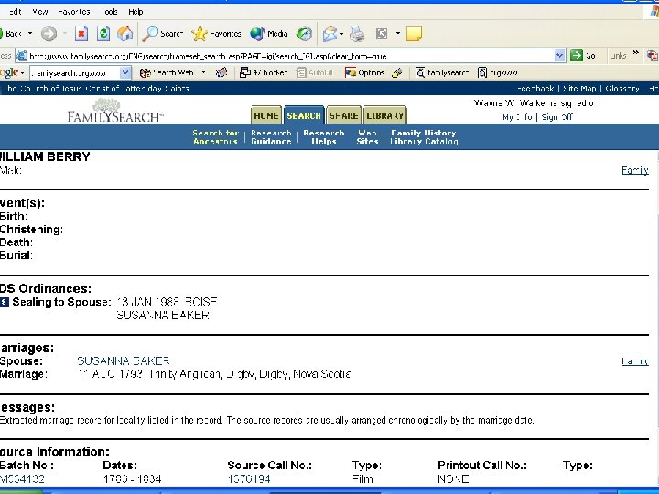Expand the Google toolbar search dropdown
This screenshot has width=659, height=494.
click(x=125, y=72)
